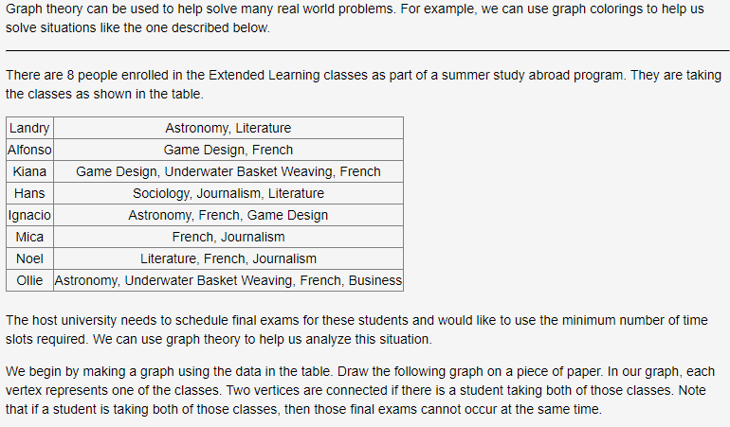Click 'Sociology, Journalism, Literature' cell

pyautogui.click(x=228, y=193)
